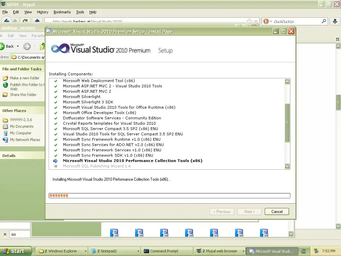Open File menu in Mypal browser
The width and height of the screenshot is (341, 256).
coord(5,12)
